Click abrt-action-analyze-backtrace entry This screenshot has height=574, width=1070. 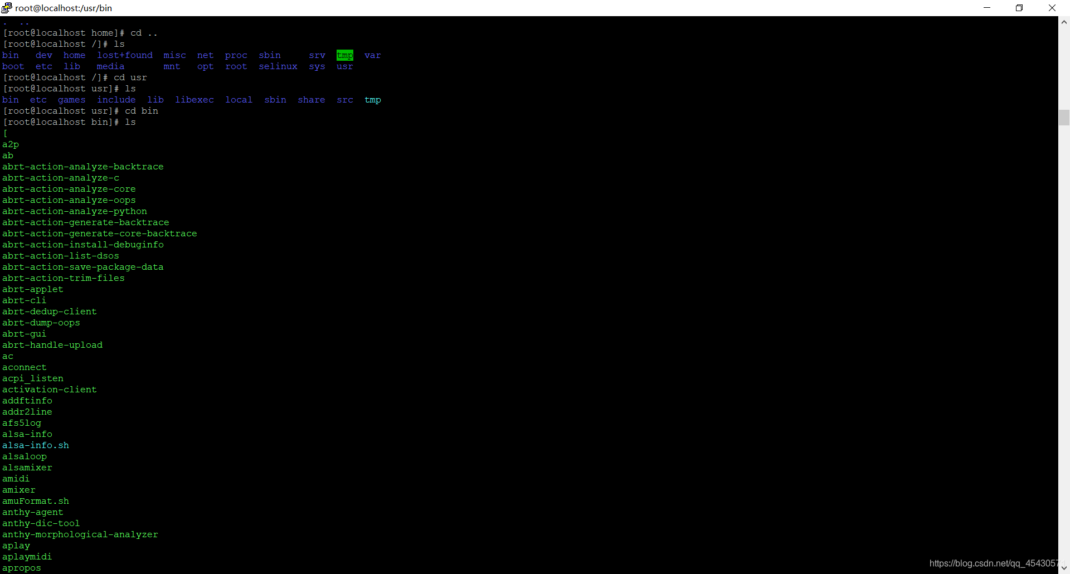83,167
